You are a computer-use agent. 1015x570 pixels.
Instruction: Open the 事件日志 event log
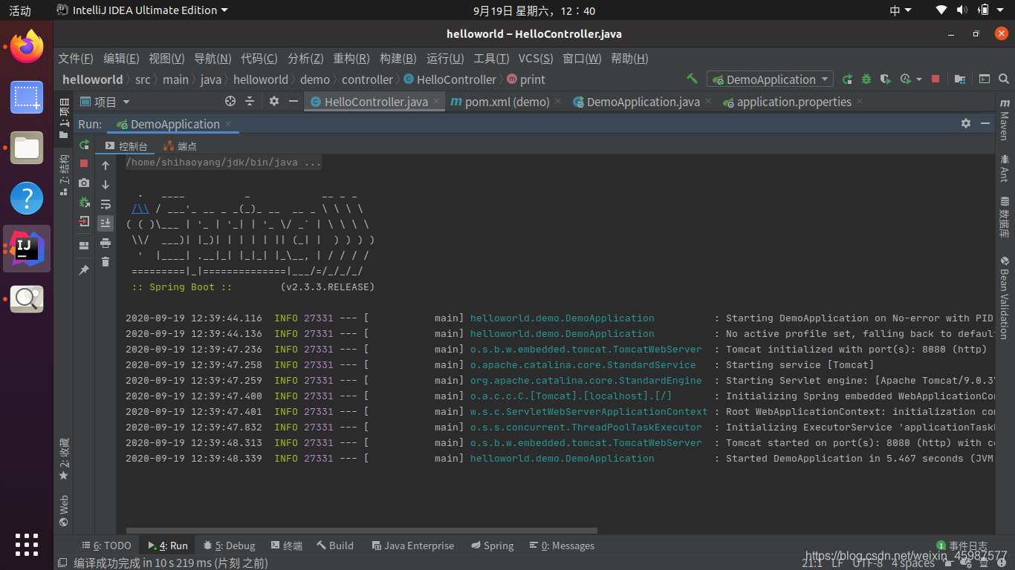962,546
